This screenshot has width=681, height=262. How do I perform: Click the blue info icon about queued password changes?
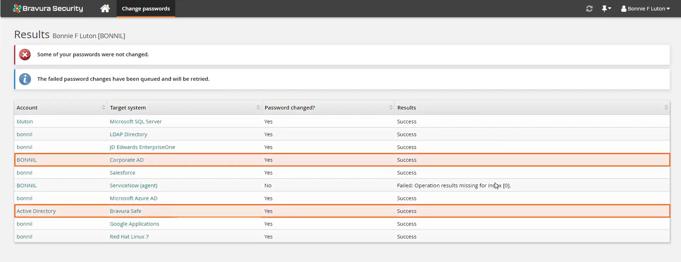[x=25, y=79]
